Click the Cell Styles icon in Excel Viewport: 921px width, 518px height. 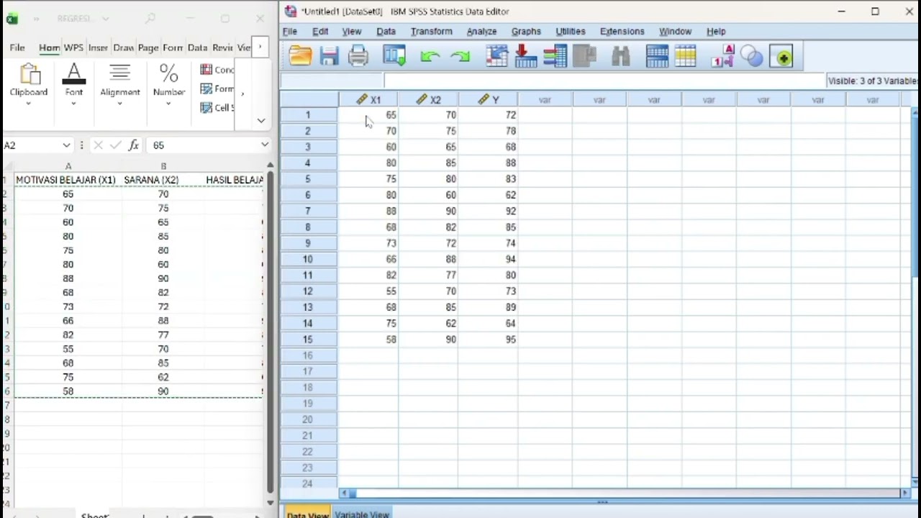[x=207, y=107]
